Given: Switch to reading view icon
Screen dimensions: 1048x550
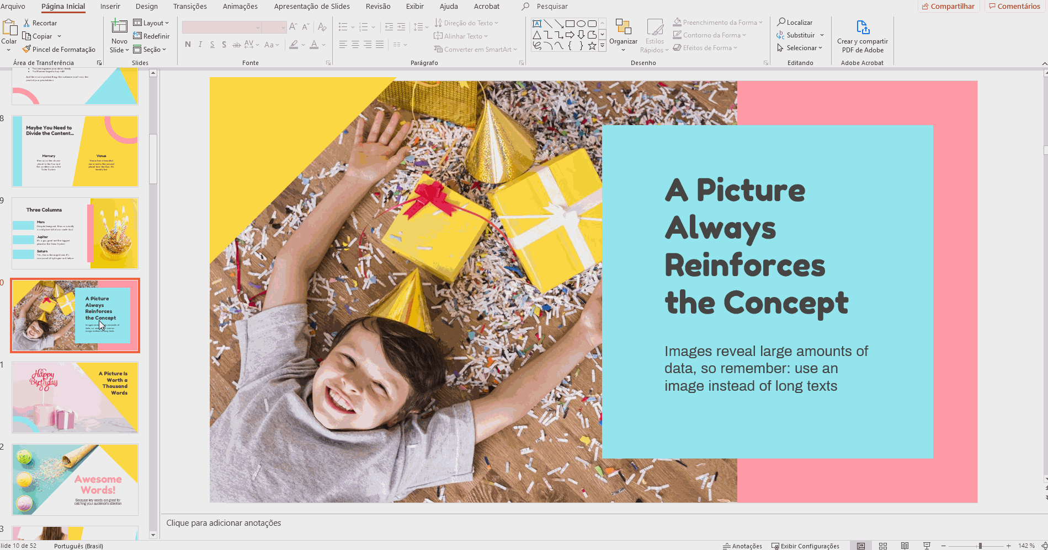Looking at the screenshot, I should (x=905, y=546).
